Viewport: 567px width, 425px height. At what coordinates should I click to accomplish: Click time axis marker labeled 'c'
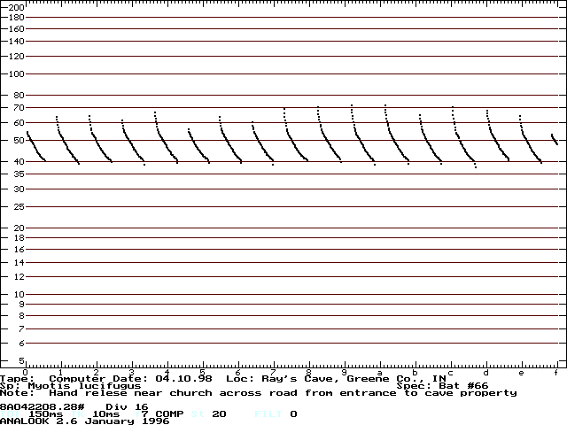tap(450, 372)
